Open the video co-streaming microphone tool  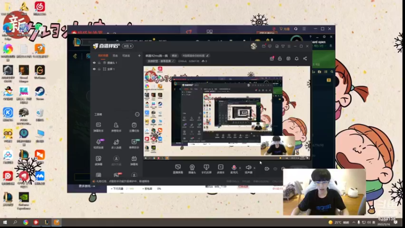(98, 144)
